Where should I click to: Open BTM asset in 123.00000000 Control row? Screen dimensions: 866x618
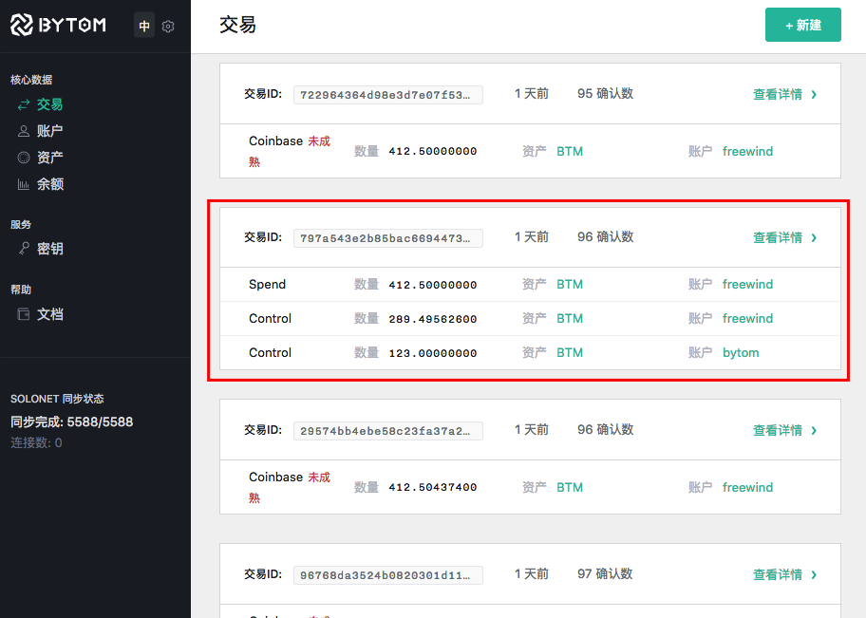(x=570, y=353)
